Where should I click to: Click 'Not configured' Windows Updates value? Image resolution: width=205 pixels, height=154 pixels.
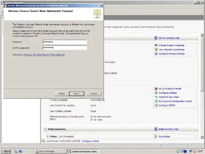(x=97, y=100)
